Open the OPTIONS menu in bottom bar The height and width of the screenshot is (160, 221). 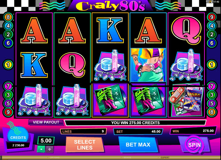point(55,157)
